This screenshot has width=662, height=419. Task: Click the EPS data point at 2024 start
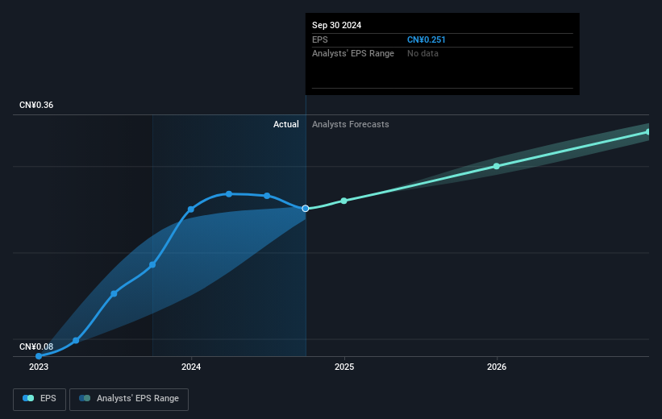(191, 209)
